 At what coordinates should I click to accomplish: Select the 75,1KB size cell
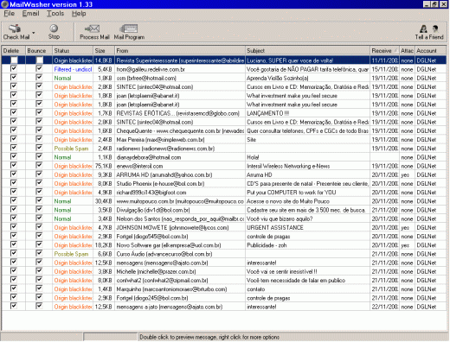click(x=104, y=166)
